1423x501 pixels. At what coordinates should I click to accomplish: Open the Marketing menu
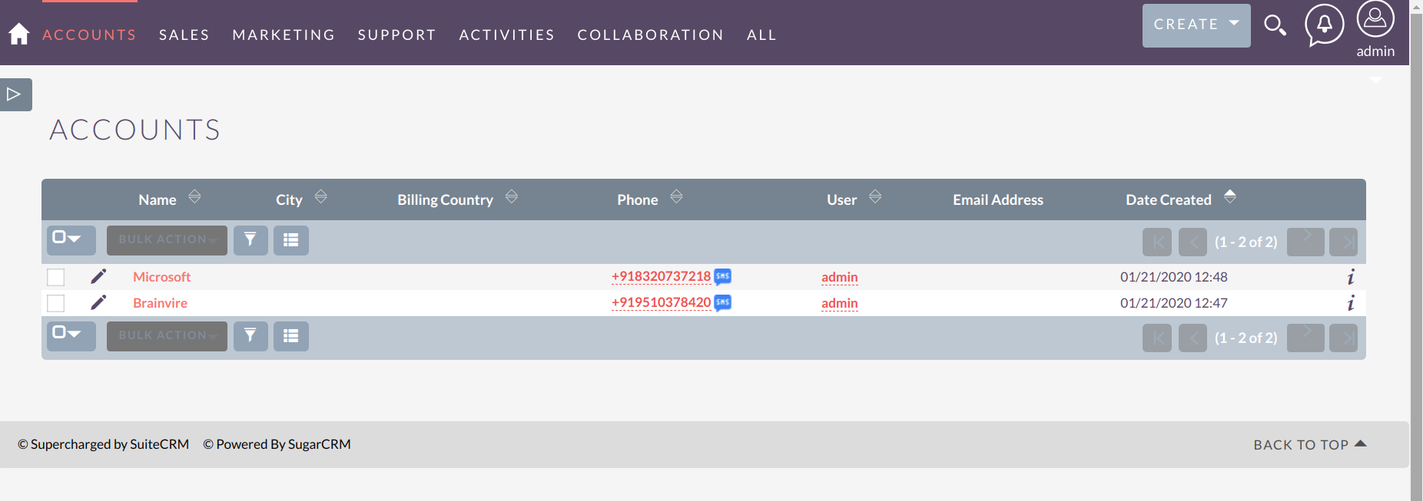click(x=284, y=35)
